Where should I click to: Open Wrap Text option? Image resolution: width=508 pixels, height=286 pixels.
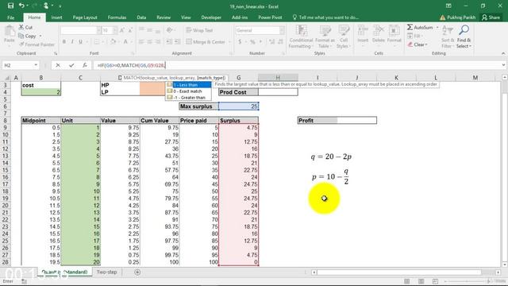coord(199,30)
